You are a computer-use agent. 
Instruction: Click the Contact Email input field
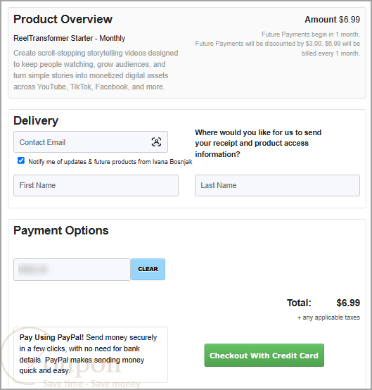[91, 142]
